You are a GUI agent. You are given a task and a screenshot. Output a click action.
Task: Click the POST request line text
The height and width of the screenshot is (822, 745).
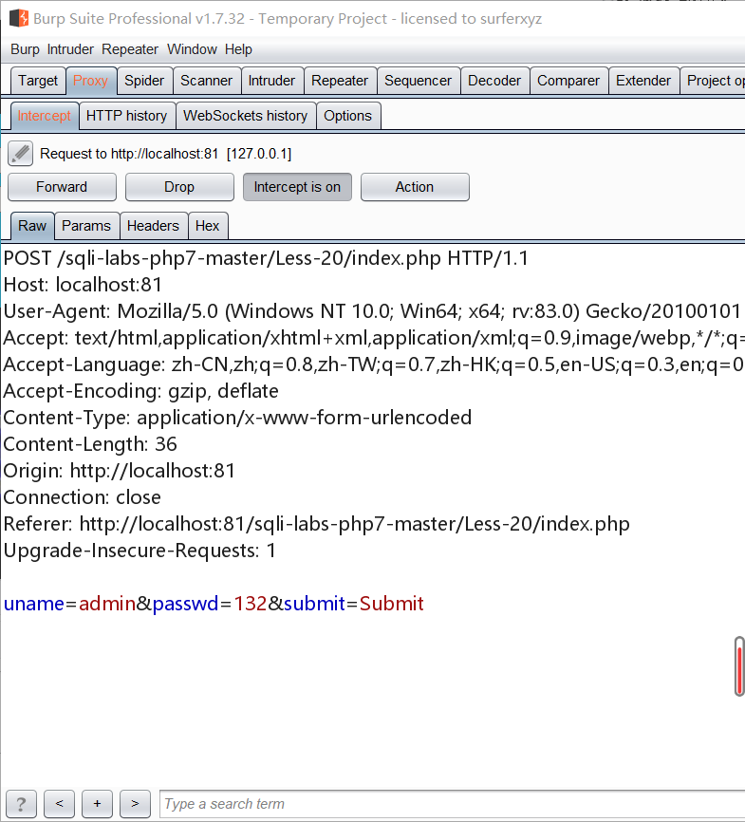point(266,258)
